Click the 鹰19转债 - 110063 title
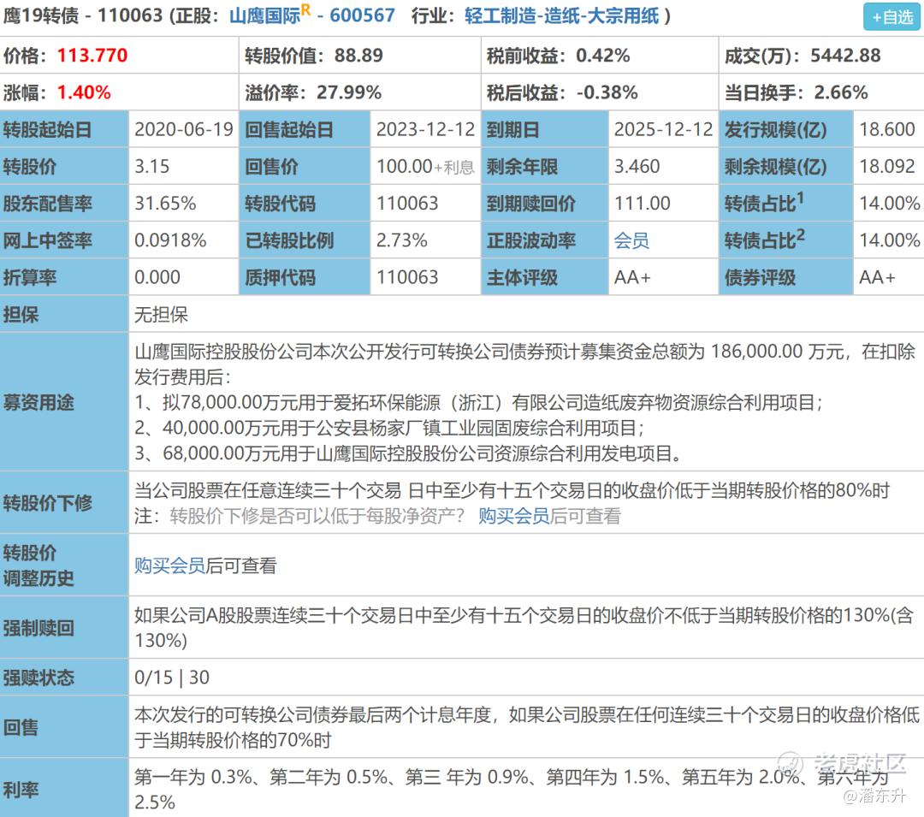 (x=83, y=15)
